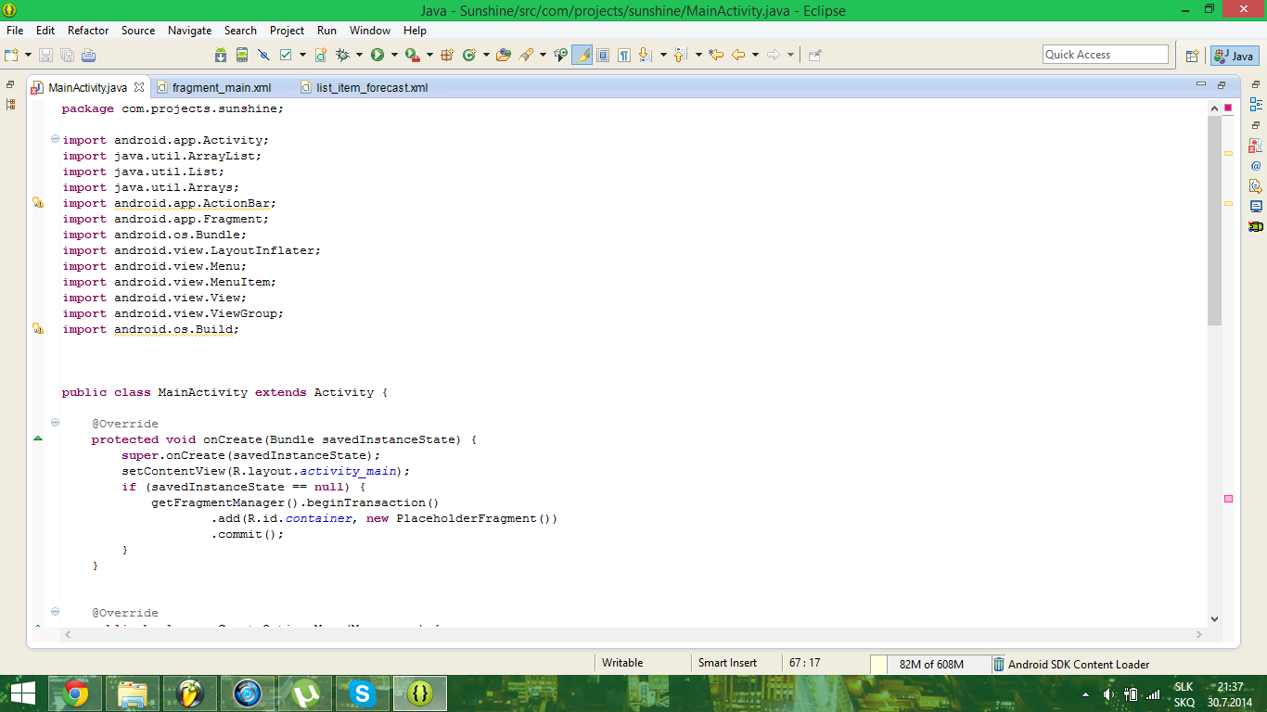
Task: Open the Javadoc view (@ icon)
Action: (1256, 166)
